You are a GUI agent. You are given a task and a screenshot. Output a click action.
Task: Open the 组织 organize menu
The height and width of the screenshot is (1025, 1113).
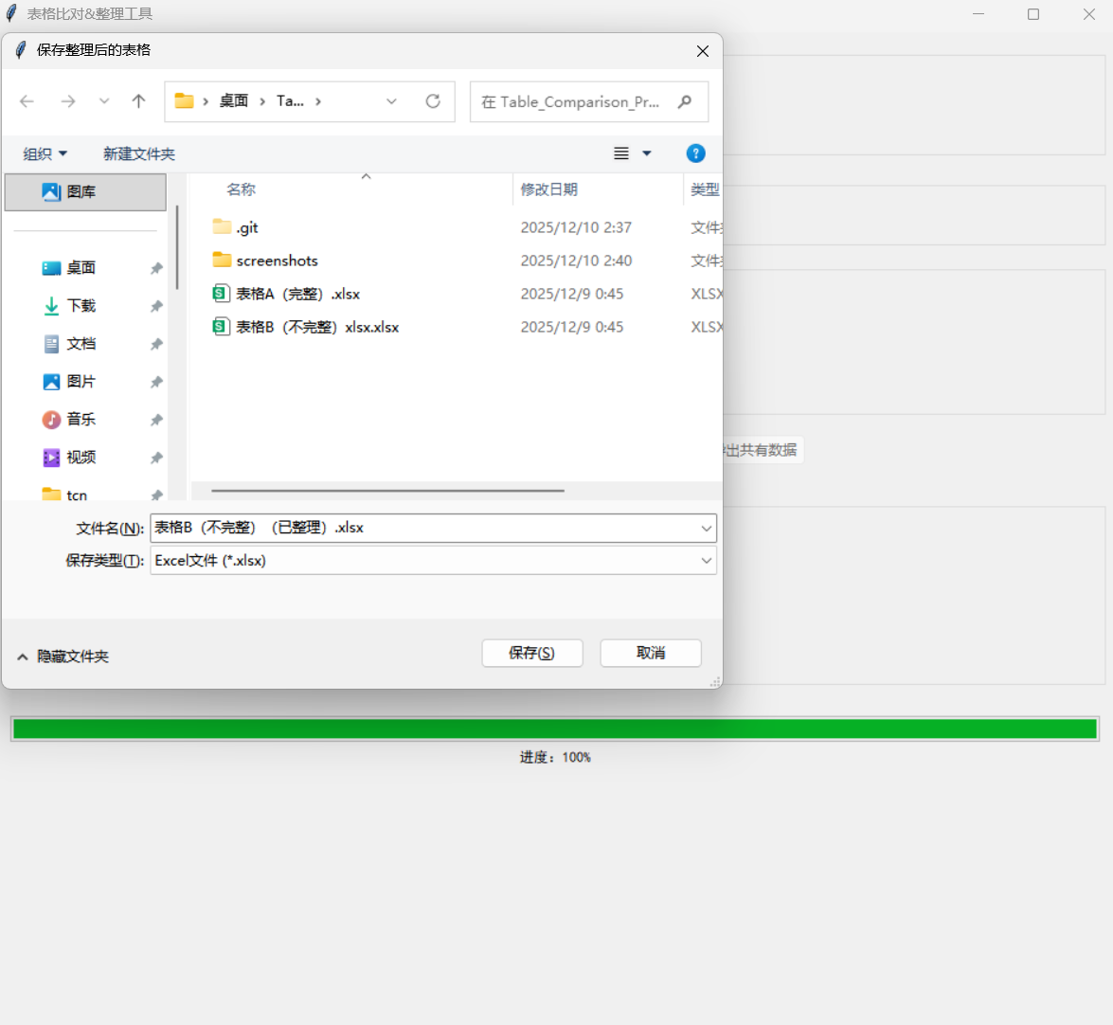(x=45, y=154)
